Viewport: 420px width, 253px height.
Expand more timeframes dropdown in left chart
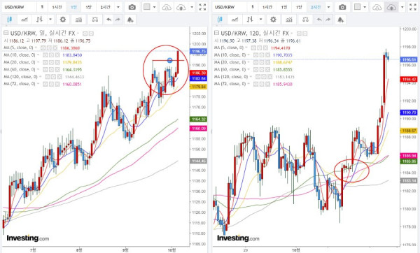[x=118, y=7]
